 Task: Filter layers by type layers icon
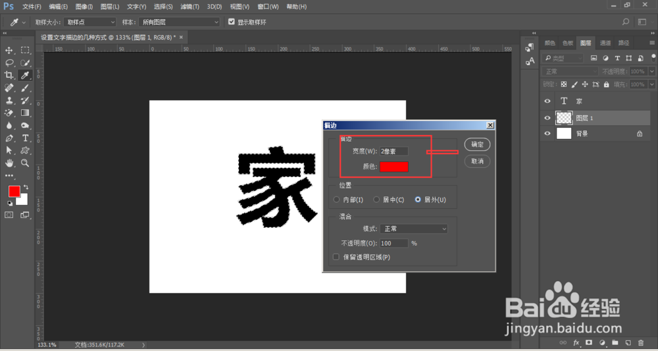(617, 59)
